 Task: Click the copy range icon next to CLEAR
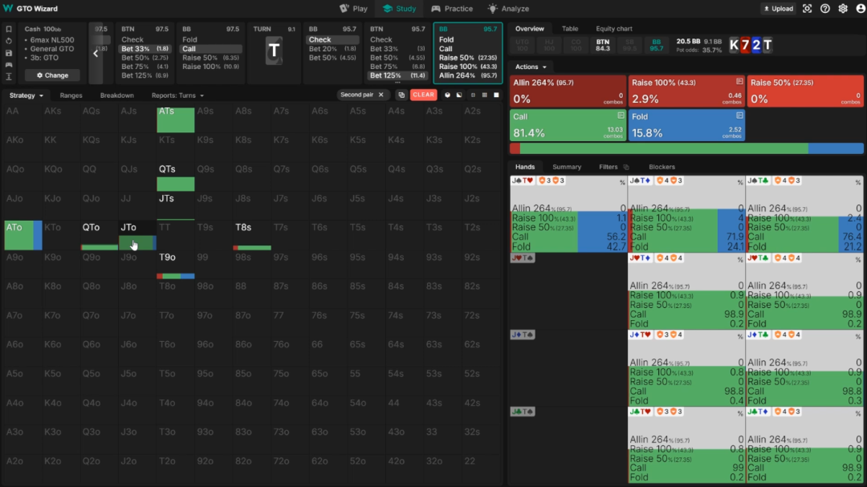(x=401, y=95)
